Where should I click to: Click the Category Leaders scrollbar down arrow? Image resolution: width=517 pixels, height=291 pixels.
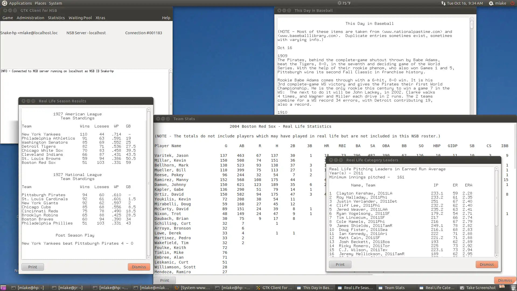[x=497, y=255]
